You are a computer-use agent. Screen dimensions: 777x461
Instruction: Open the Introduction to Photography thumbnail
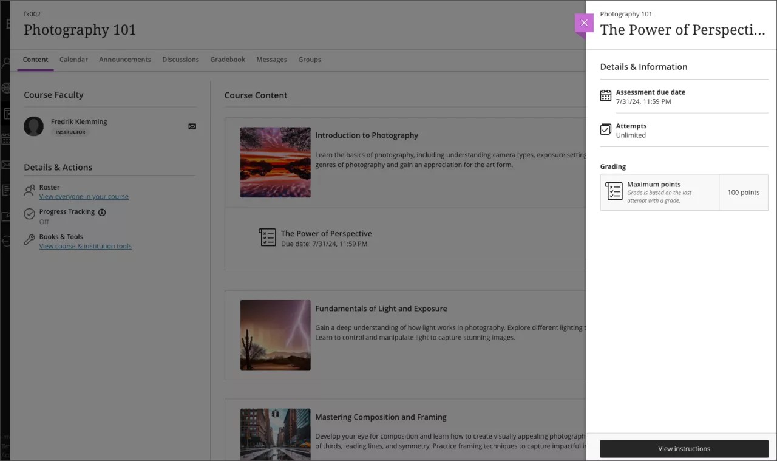tap(275, 162)
